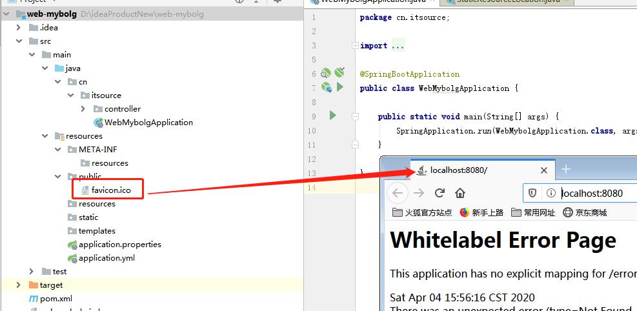Collapse the cn package arrow

pyautogui.click(x=57, y=81)
